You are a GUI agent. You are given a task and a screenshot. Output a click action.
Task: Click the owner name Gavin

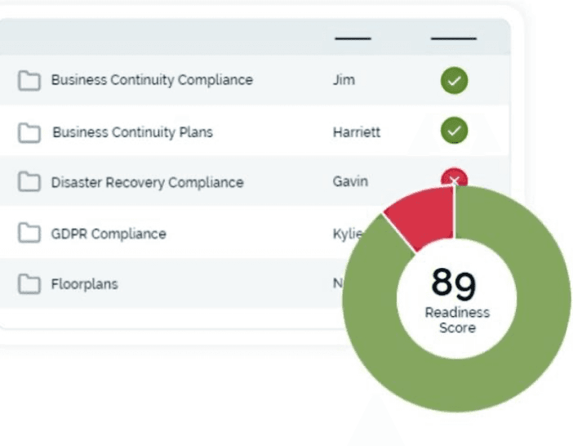point(350,181)
